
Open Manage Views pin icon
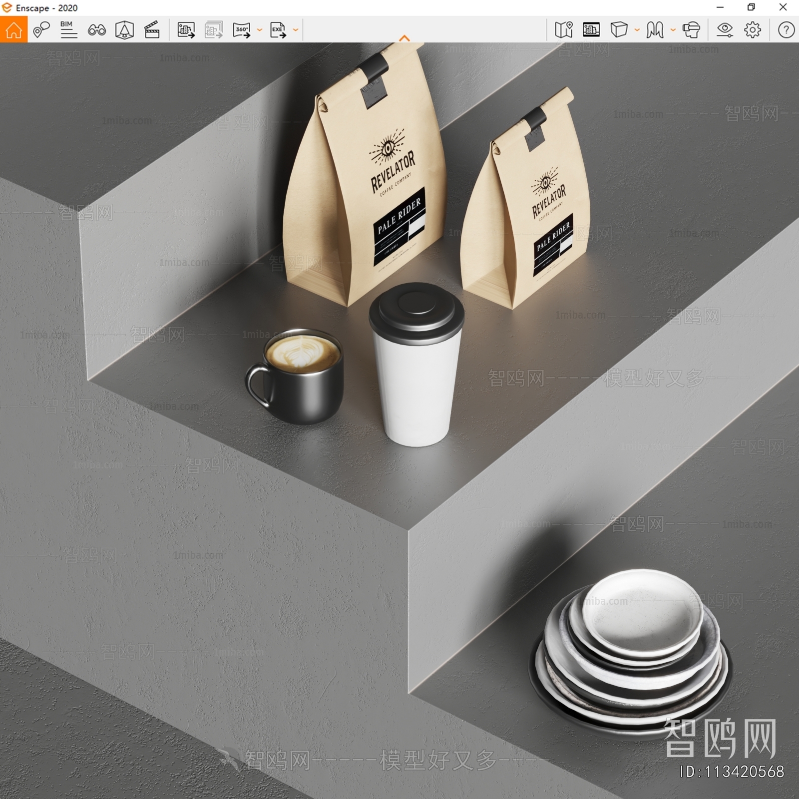(x=41, y=29)
